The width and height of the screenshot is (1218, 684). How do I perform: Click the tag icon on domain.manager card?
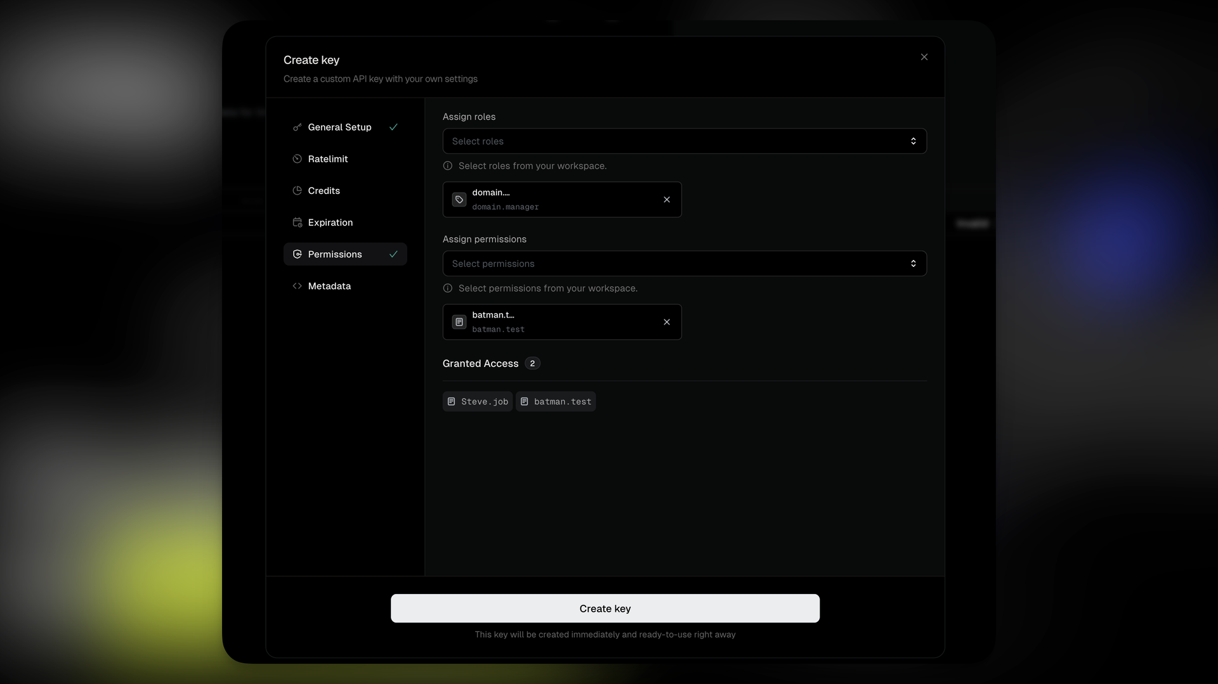click(x=459, y=200)
